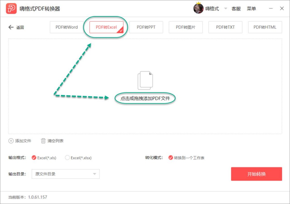Click the trash icon for 清空列表
The image size is (290, 204).
click(43, 141)
